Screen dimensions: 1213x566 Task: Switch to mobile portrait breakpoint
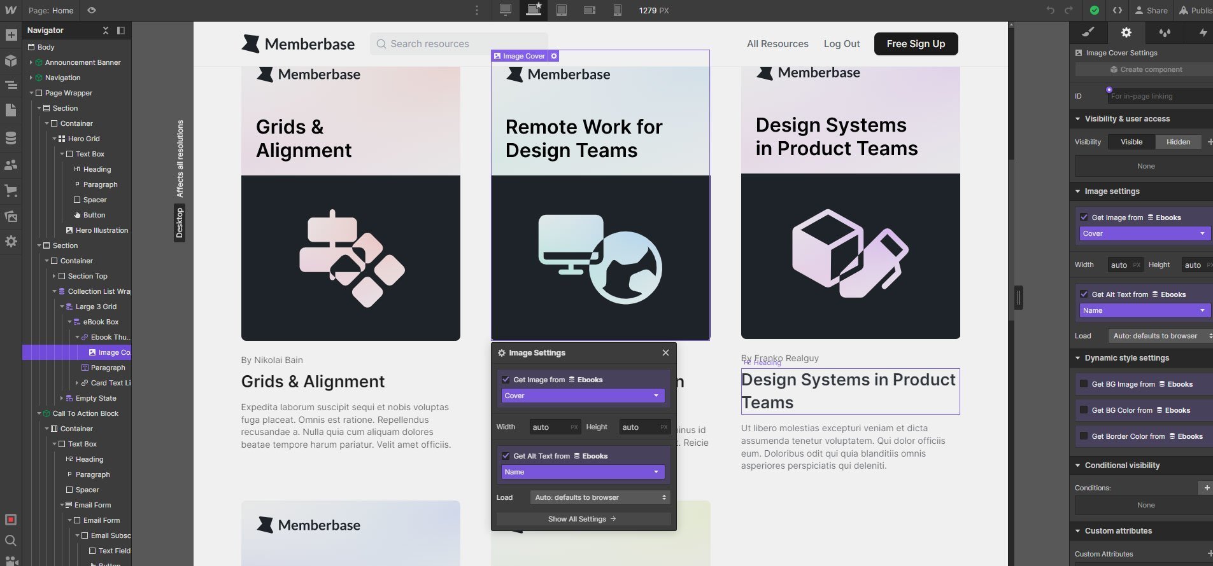click(617, 10)
